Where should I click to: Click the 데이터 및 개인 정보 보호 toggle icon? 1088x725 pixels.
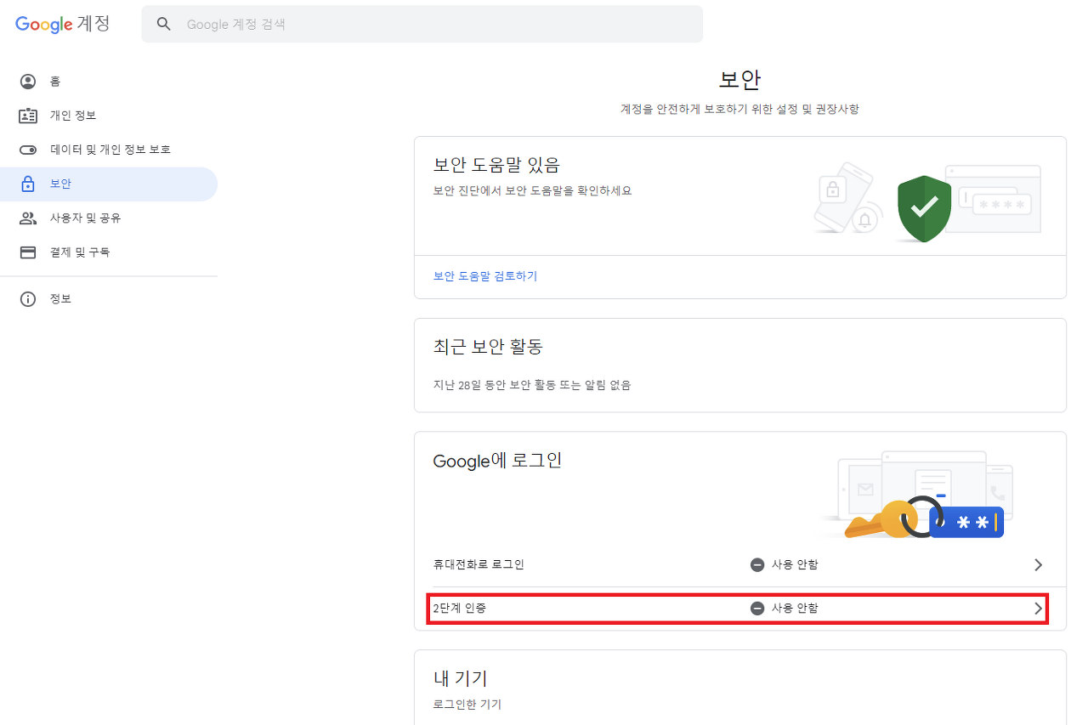(28, 150)
